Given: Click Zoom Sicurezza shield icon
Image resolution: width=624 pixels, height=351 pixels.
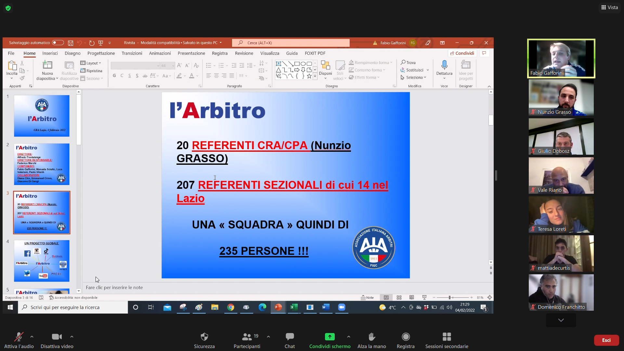Looking at the screenshot, I should coord(204,337).
